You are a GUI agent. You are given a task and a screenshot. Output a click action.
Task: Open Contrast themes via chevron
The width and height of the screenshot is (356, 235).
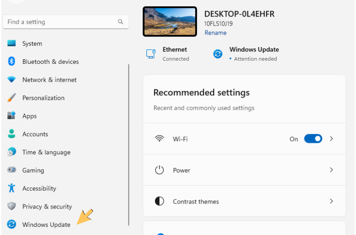[x=331, y=201]
